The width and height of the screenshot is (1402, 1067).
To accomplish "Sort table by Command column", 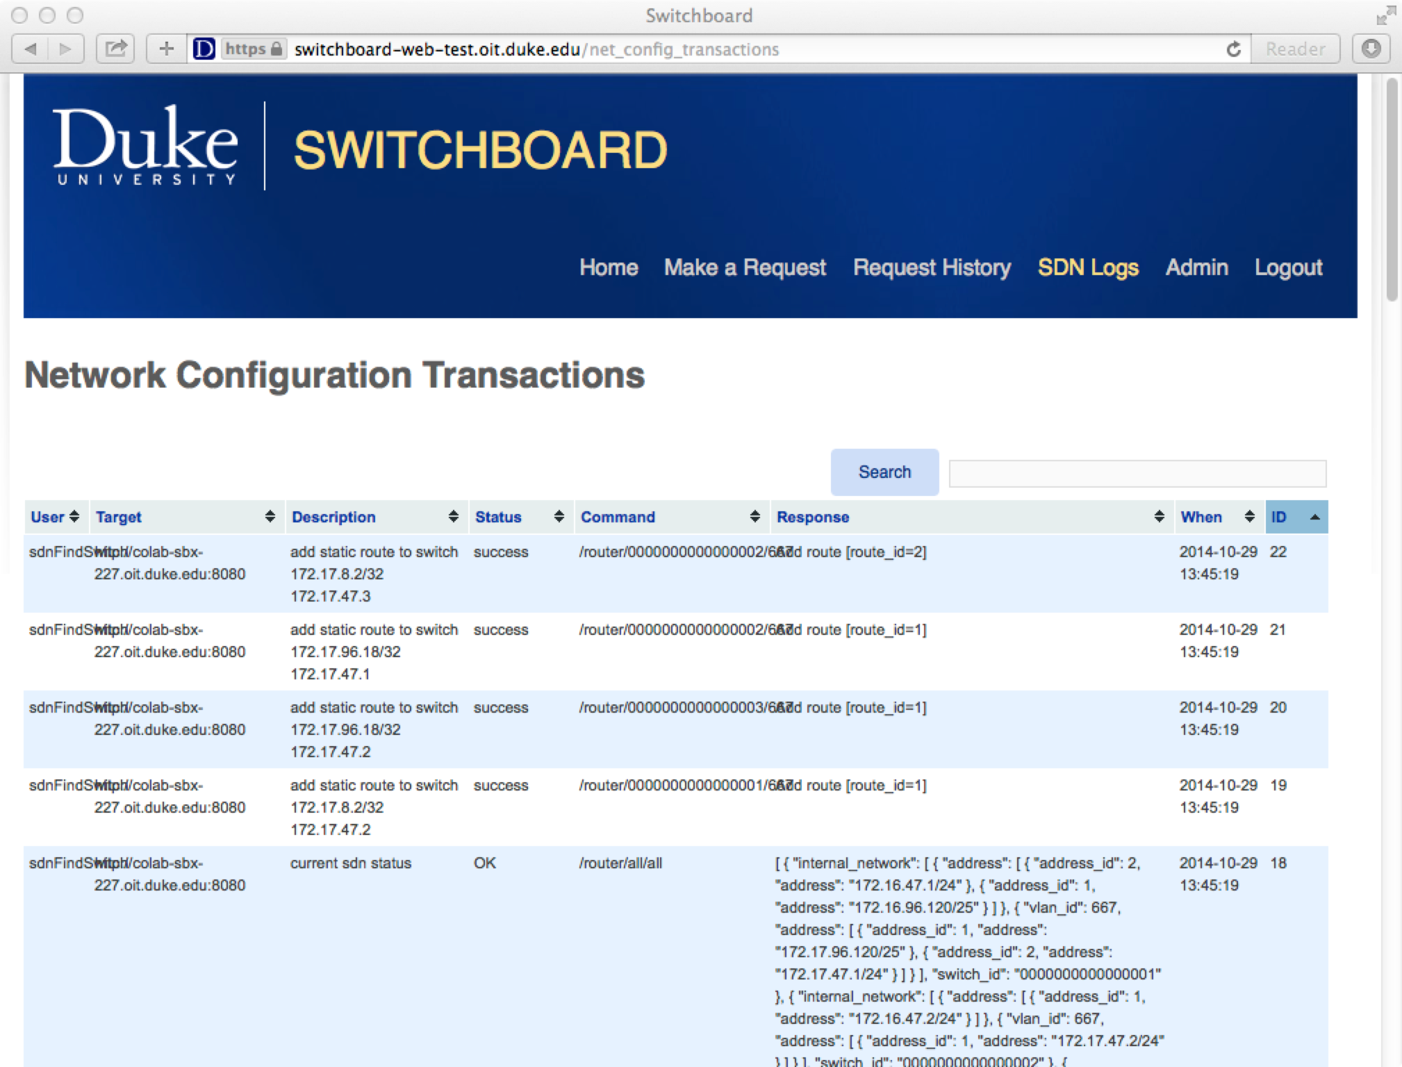I will pyautogui.click(x=672, y=517).
